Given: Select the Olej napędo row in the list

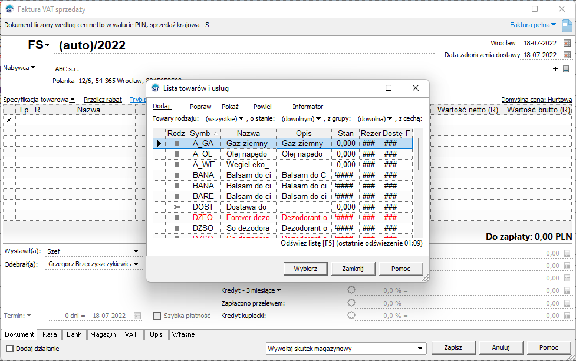Looking at the screenshot, I should (x=247, y=154).
